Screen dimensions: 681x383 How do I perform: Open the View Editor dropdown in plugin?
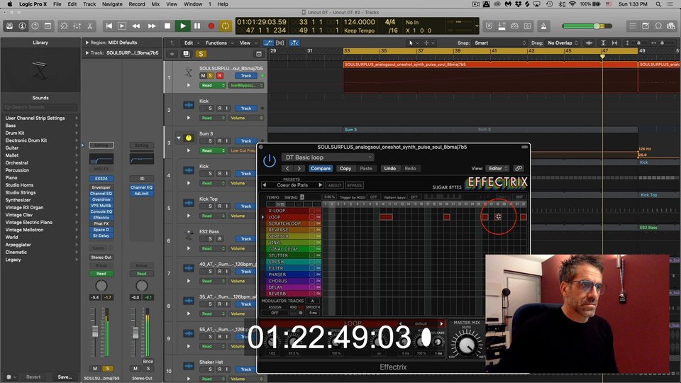[x=498, y=169]
